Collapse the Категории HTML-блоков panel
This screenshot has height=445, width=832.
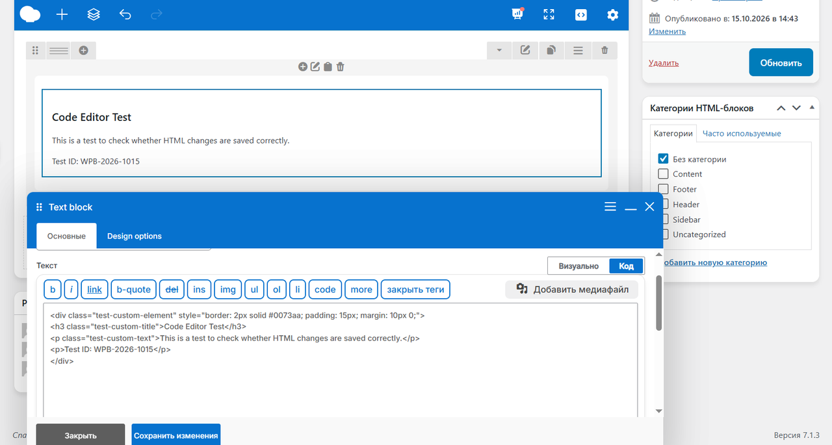click(811, 107)
